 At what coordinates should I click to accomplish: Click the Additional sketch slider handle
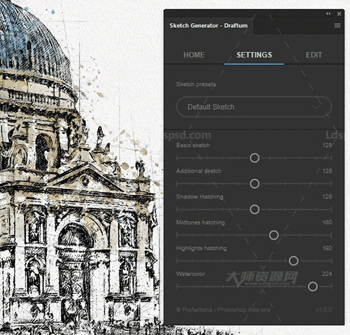(254, 183)
